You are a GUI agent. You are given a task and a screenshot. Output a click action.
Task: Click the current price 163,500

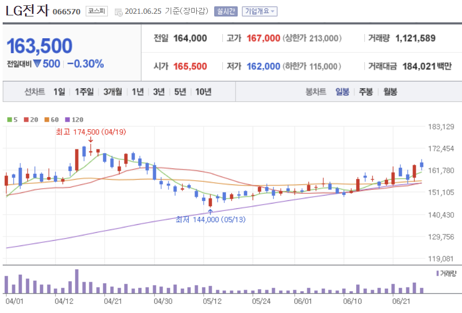pos(39,46)
